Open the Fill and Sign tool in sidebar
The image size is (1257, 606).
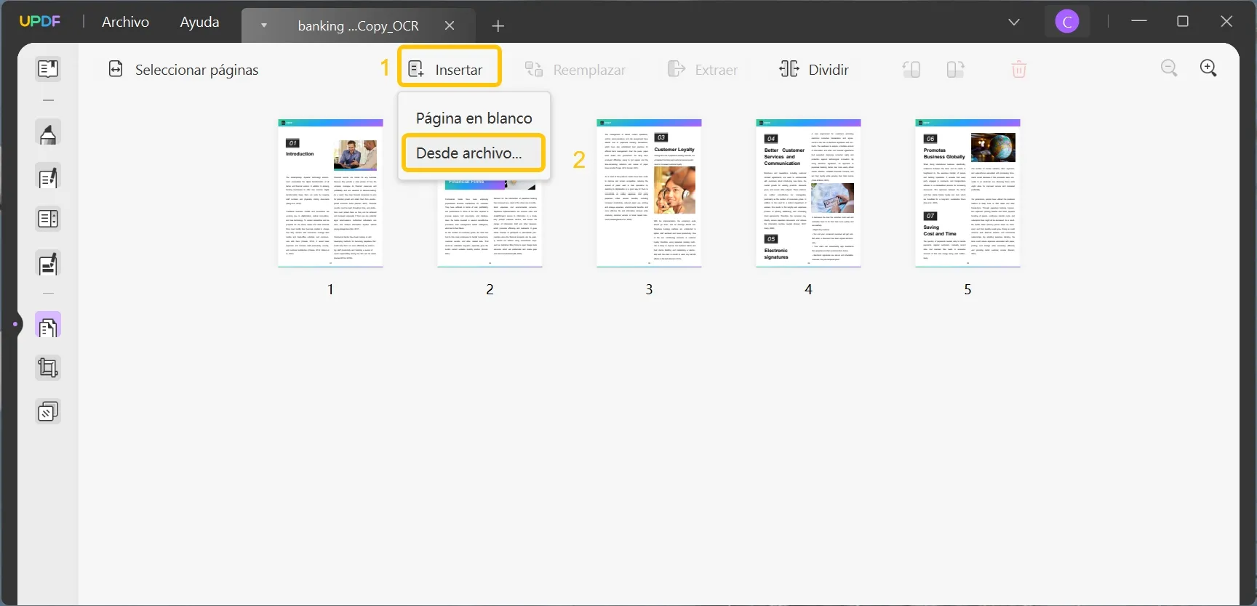pos(48,264)
